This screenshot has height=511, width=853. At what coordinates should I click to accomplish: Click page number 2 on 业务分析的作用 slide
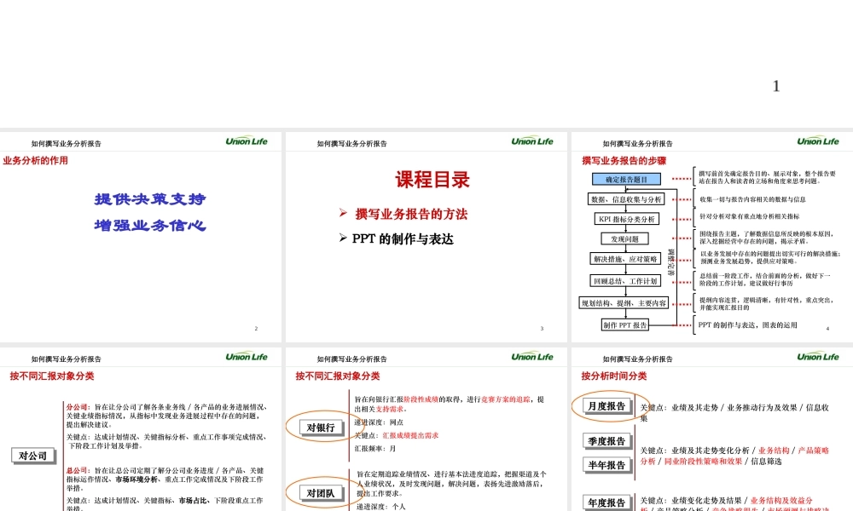click(256, 329)
